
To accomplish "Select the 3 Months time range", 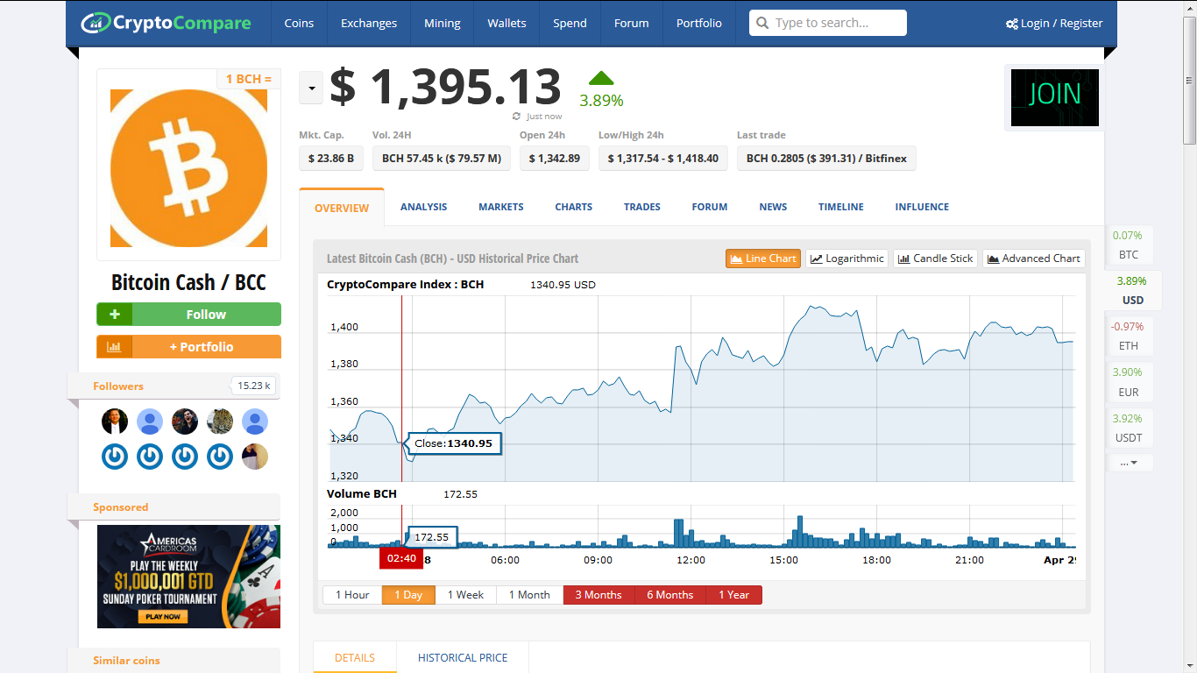I will pos(598,595).
